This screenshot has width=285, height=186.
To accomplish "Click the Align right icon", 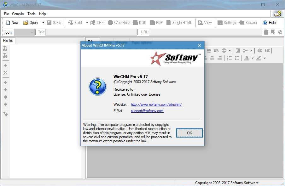I will coord(219,58).
